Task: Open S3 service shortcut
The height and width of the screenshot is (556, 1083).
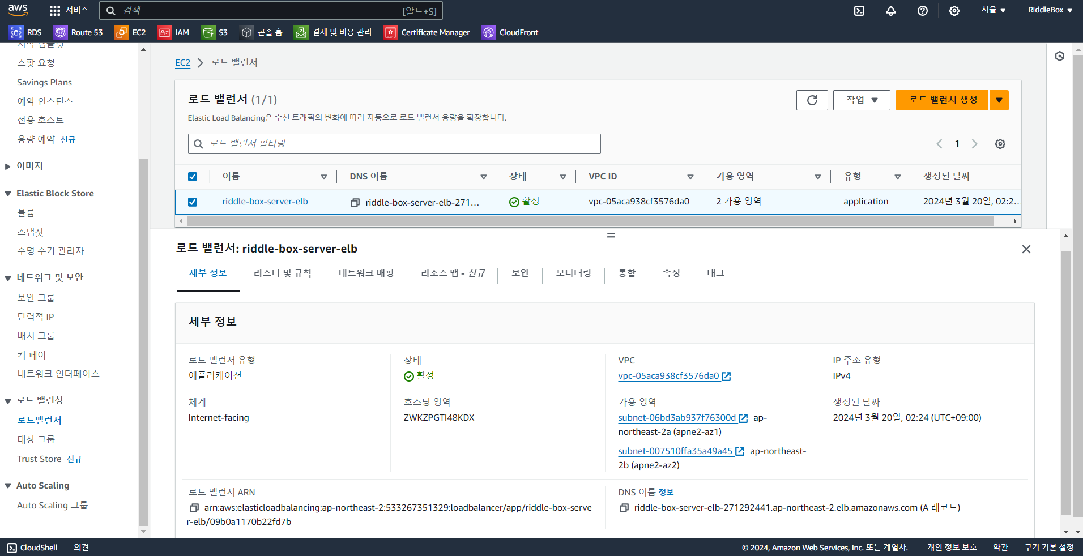Action: click(215, 32)
